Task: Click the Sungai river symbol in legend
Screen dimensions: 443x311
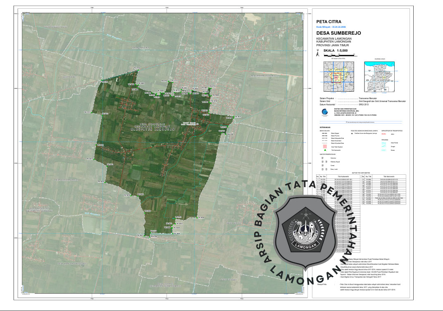Action: pyautogui.click(x=383, y=146)
